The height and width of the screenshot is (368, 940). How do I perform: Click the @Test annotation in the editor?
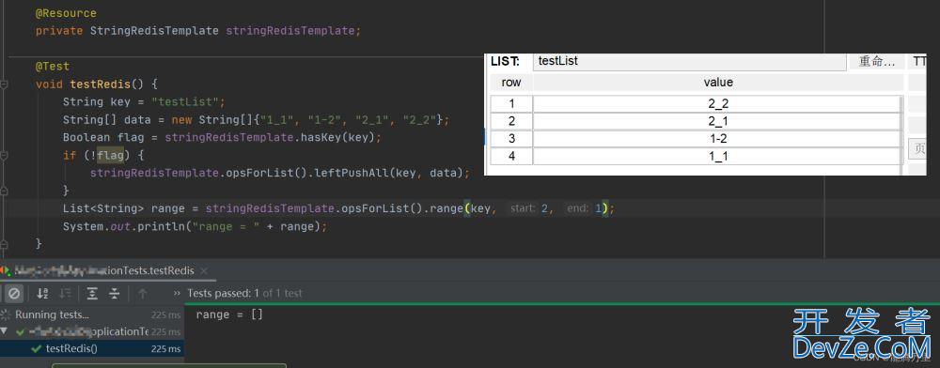(x=52, y=67)
